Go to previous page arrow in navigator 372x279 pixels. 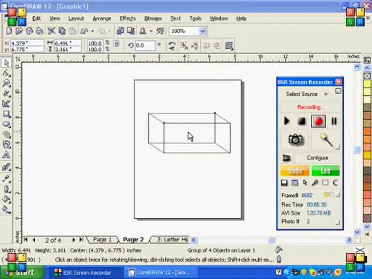pyautogui.click(x=34, y=240)
